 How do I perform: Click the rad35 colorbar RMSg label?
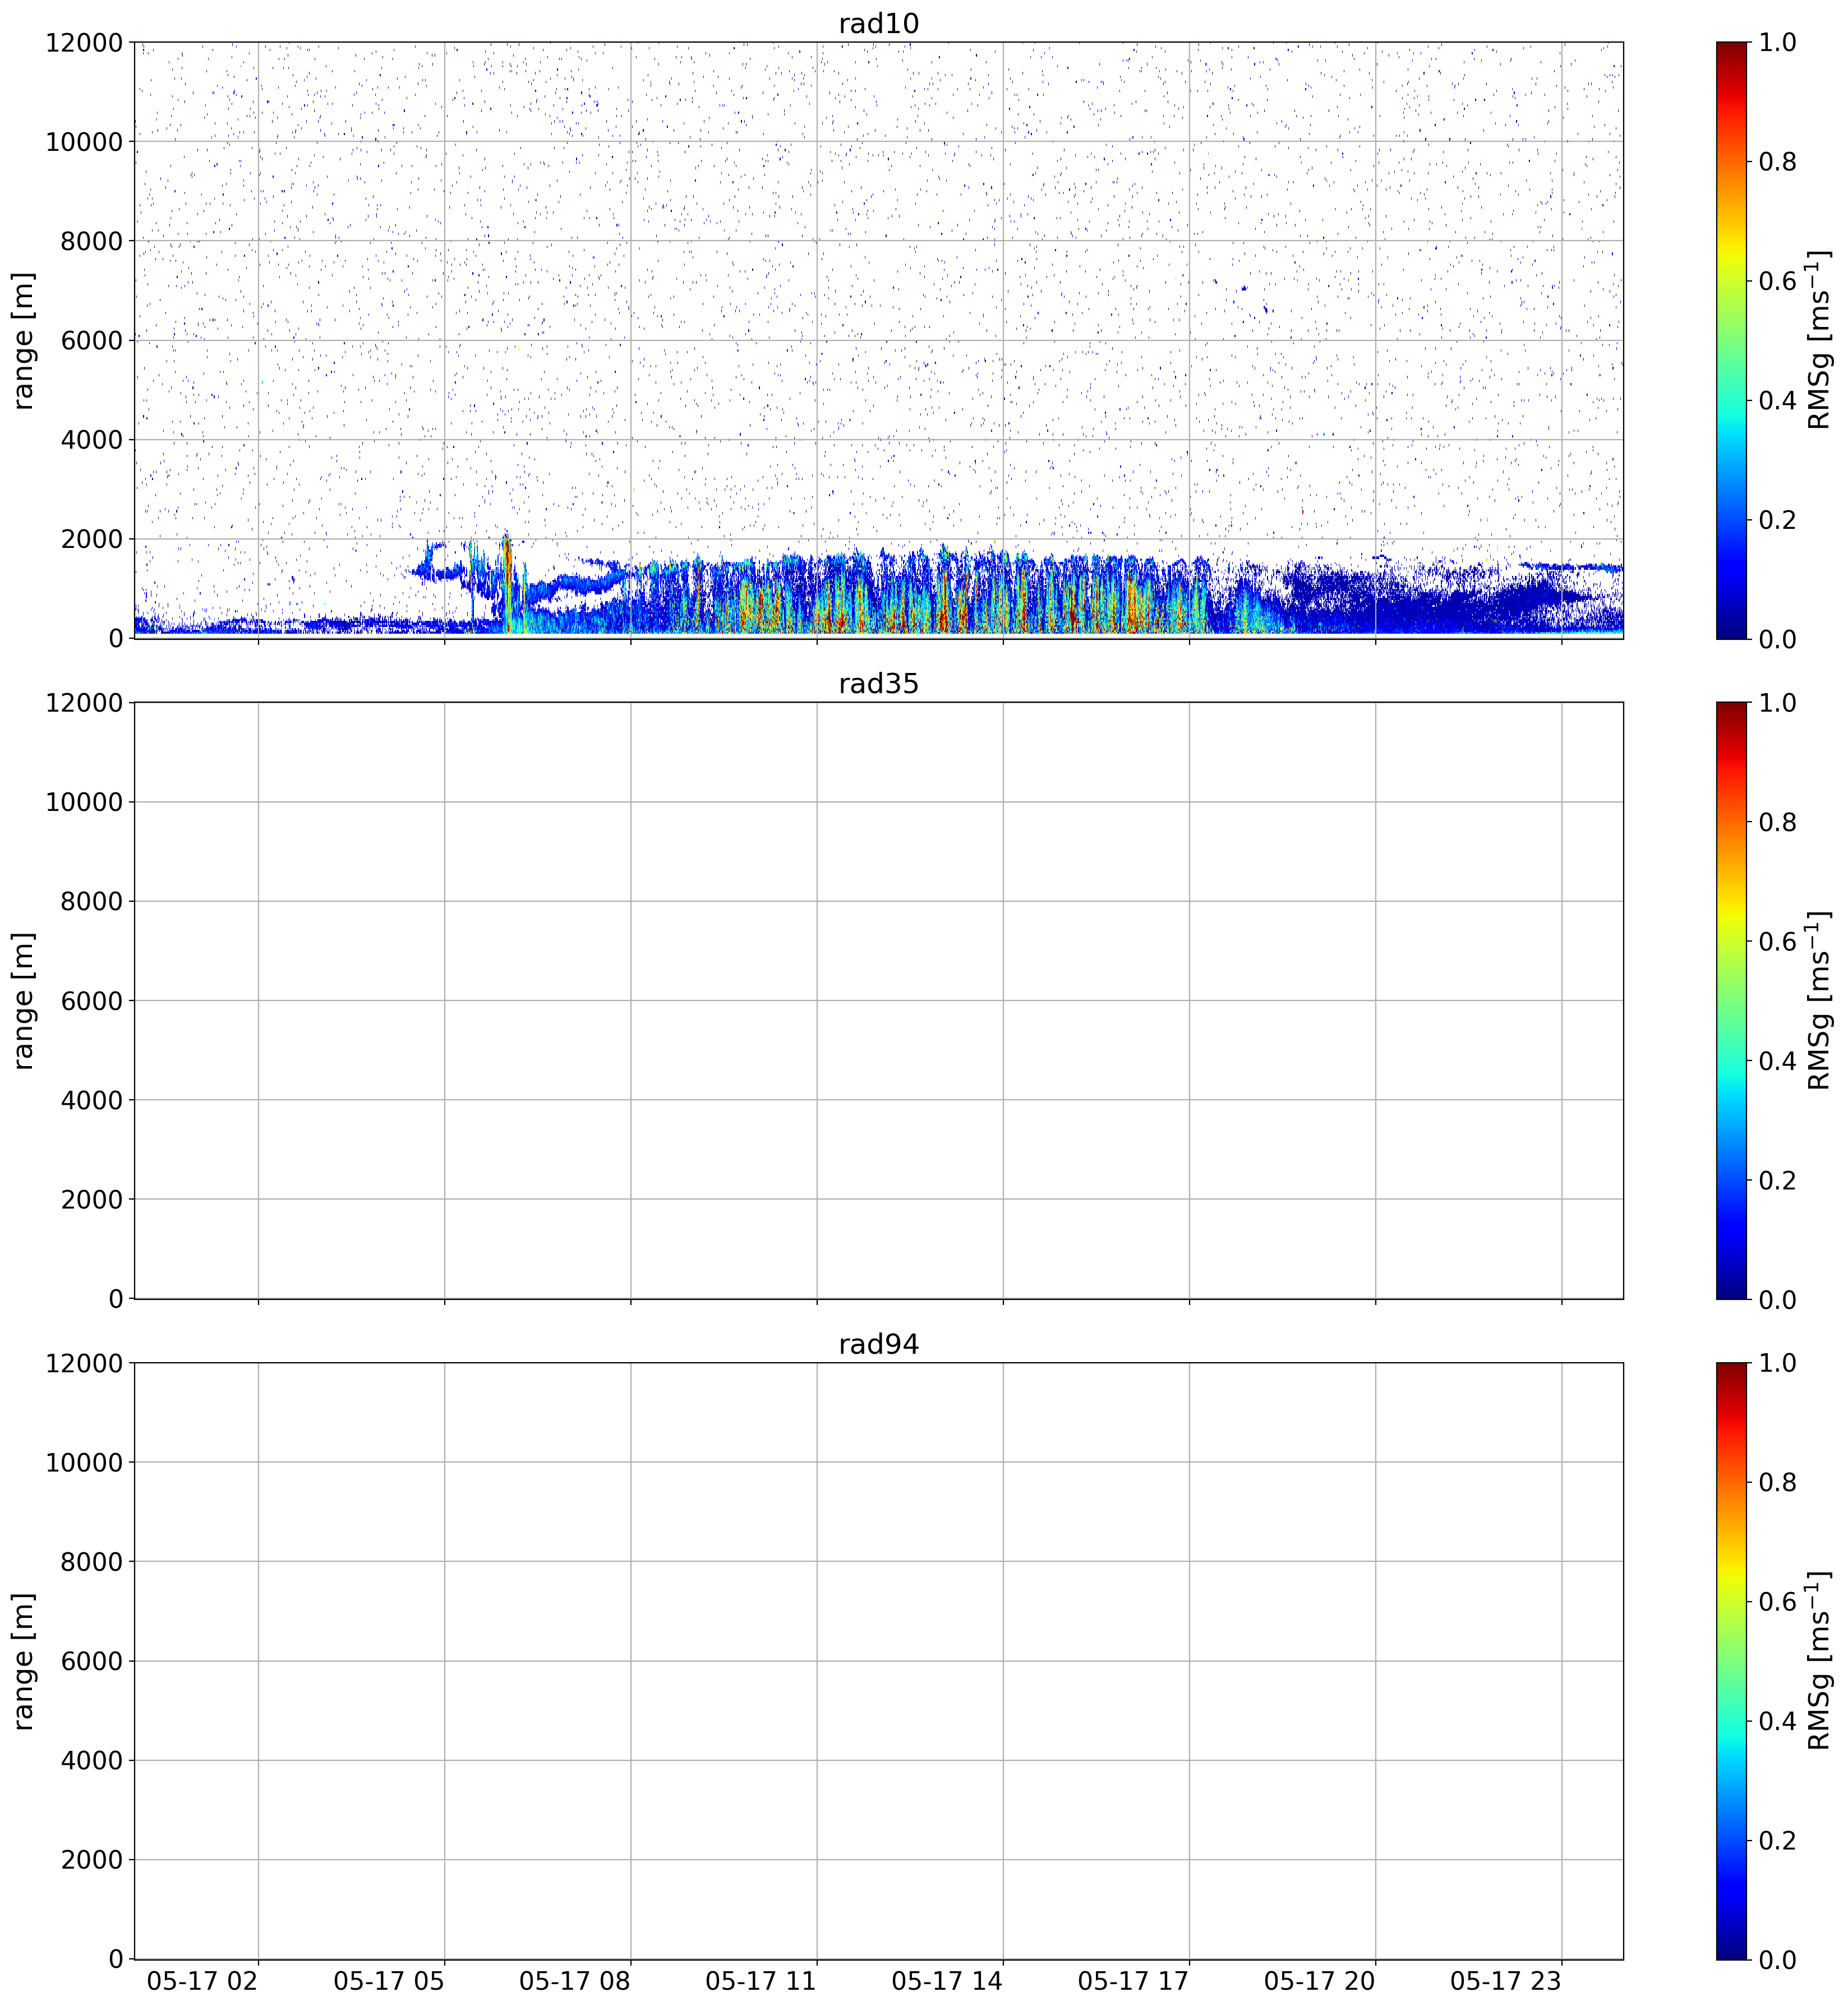coord(1819,1000)
